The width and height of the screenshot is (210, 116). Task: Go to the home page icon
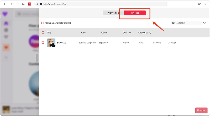point(23,4)
